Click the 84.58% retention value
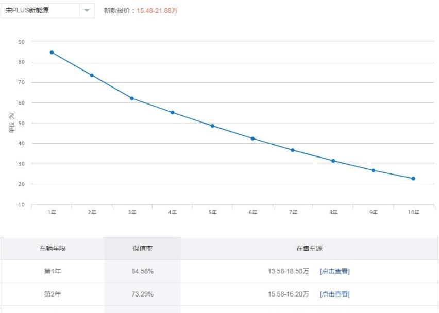The height and width of the screenshot is (313, 439). tap(143, 271)
